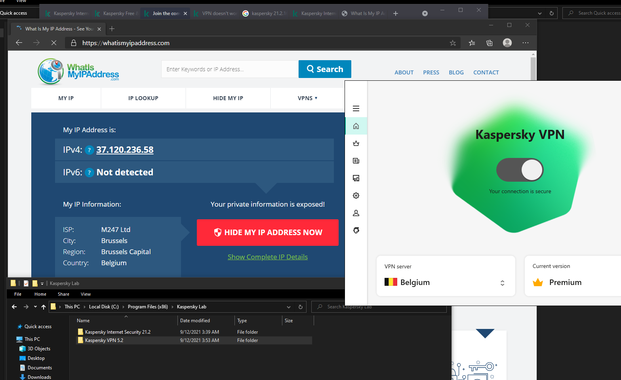This screenshot has width=621, height=380.
Task: Select Quick access in navigation pane
Action: point(38,327)
